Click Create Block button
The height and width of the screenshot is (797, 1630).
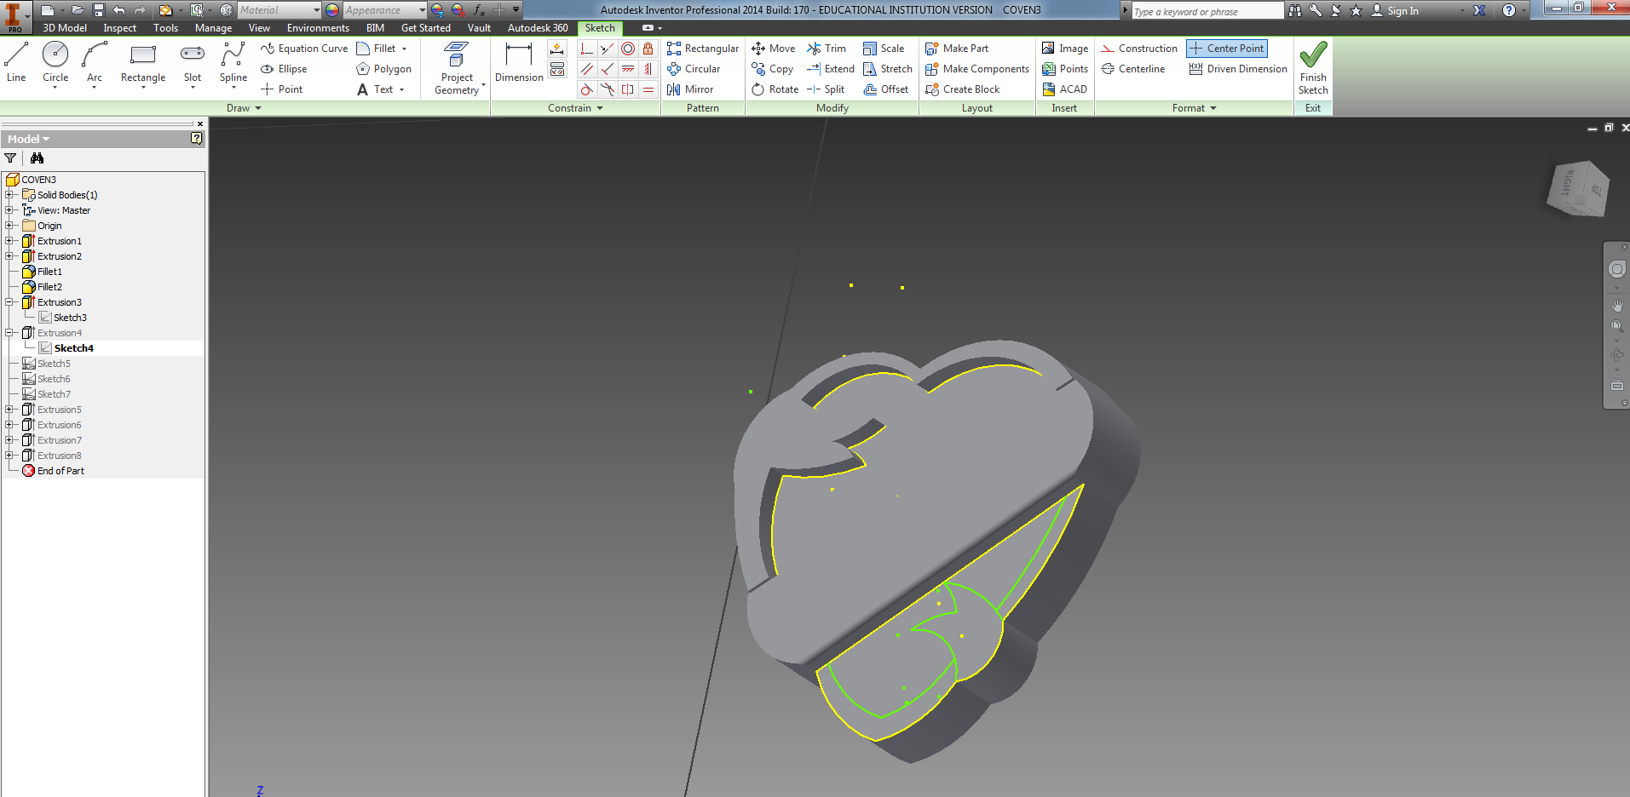click(963, 89)
